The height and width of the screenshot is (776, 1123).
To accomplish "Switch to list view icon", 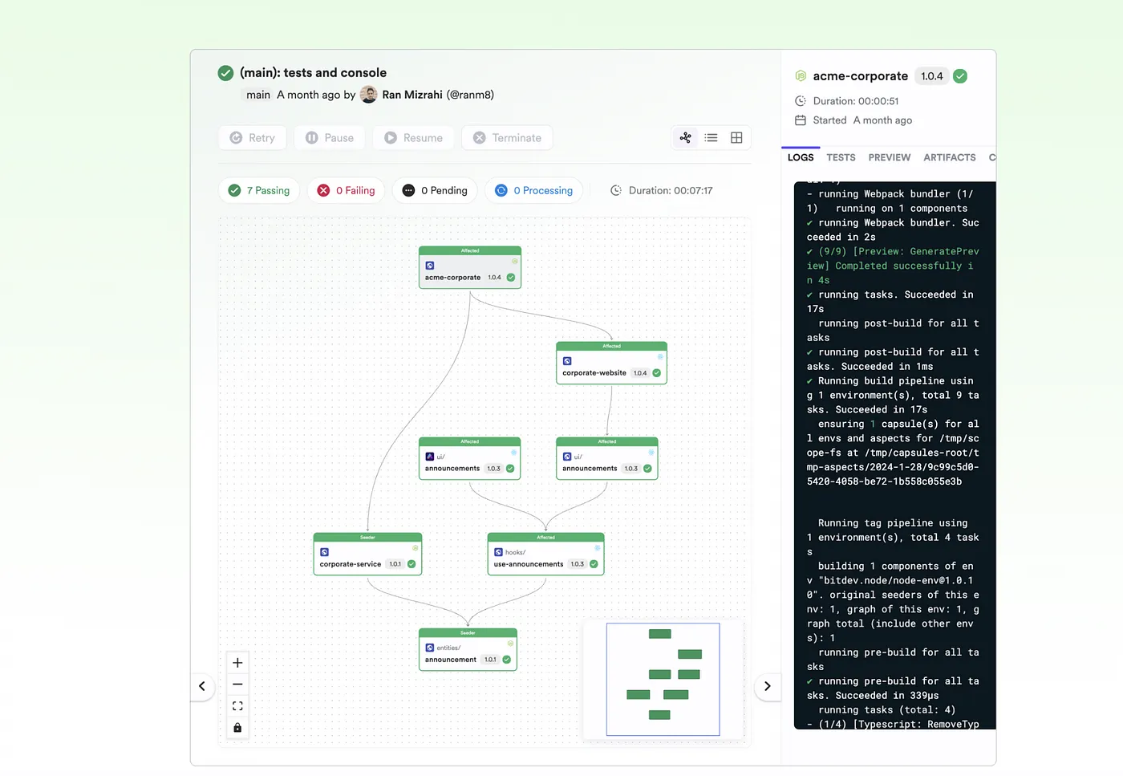I will (711, 138).
